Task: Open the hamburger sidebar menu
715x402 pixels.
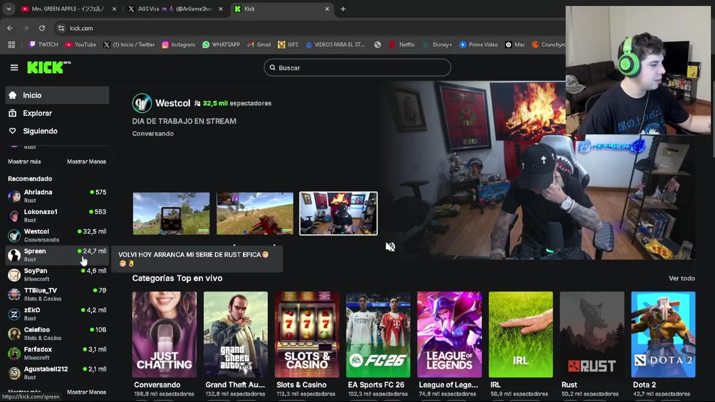Action: pos(14,68)
